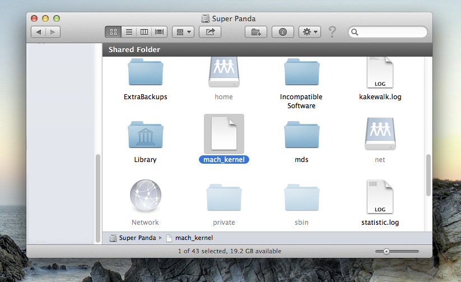Click the icon size slider knob
The image size is (461, 282).
click(x=387, y=251)
